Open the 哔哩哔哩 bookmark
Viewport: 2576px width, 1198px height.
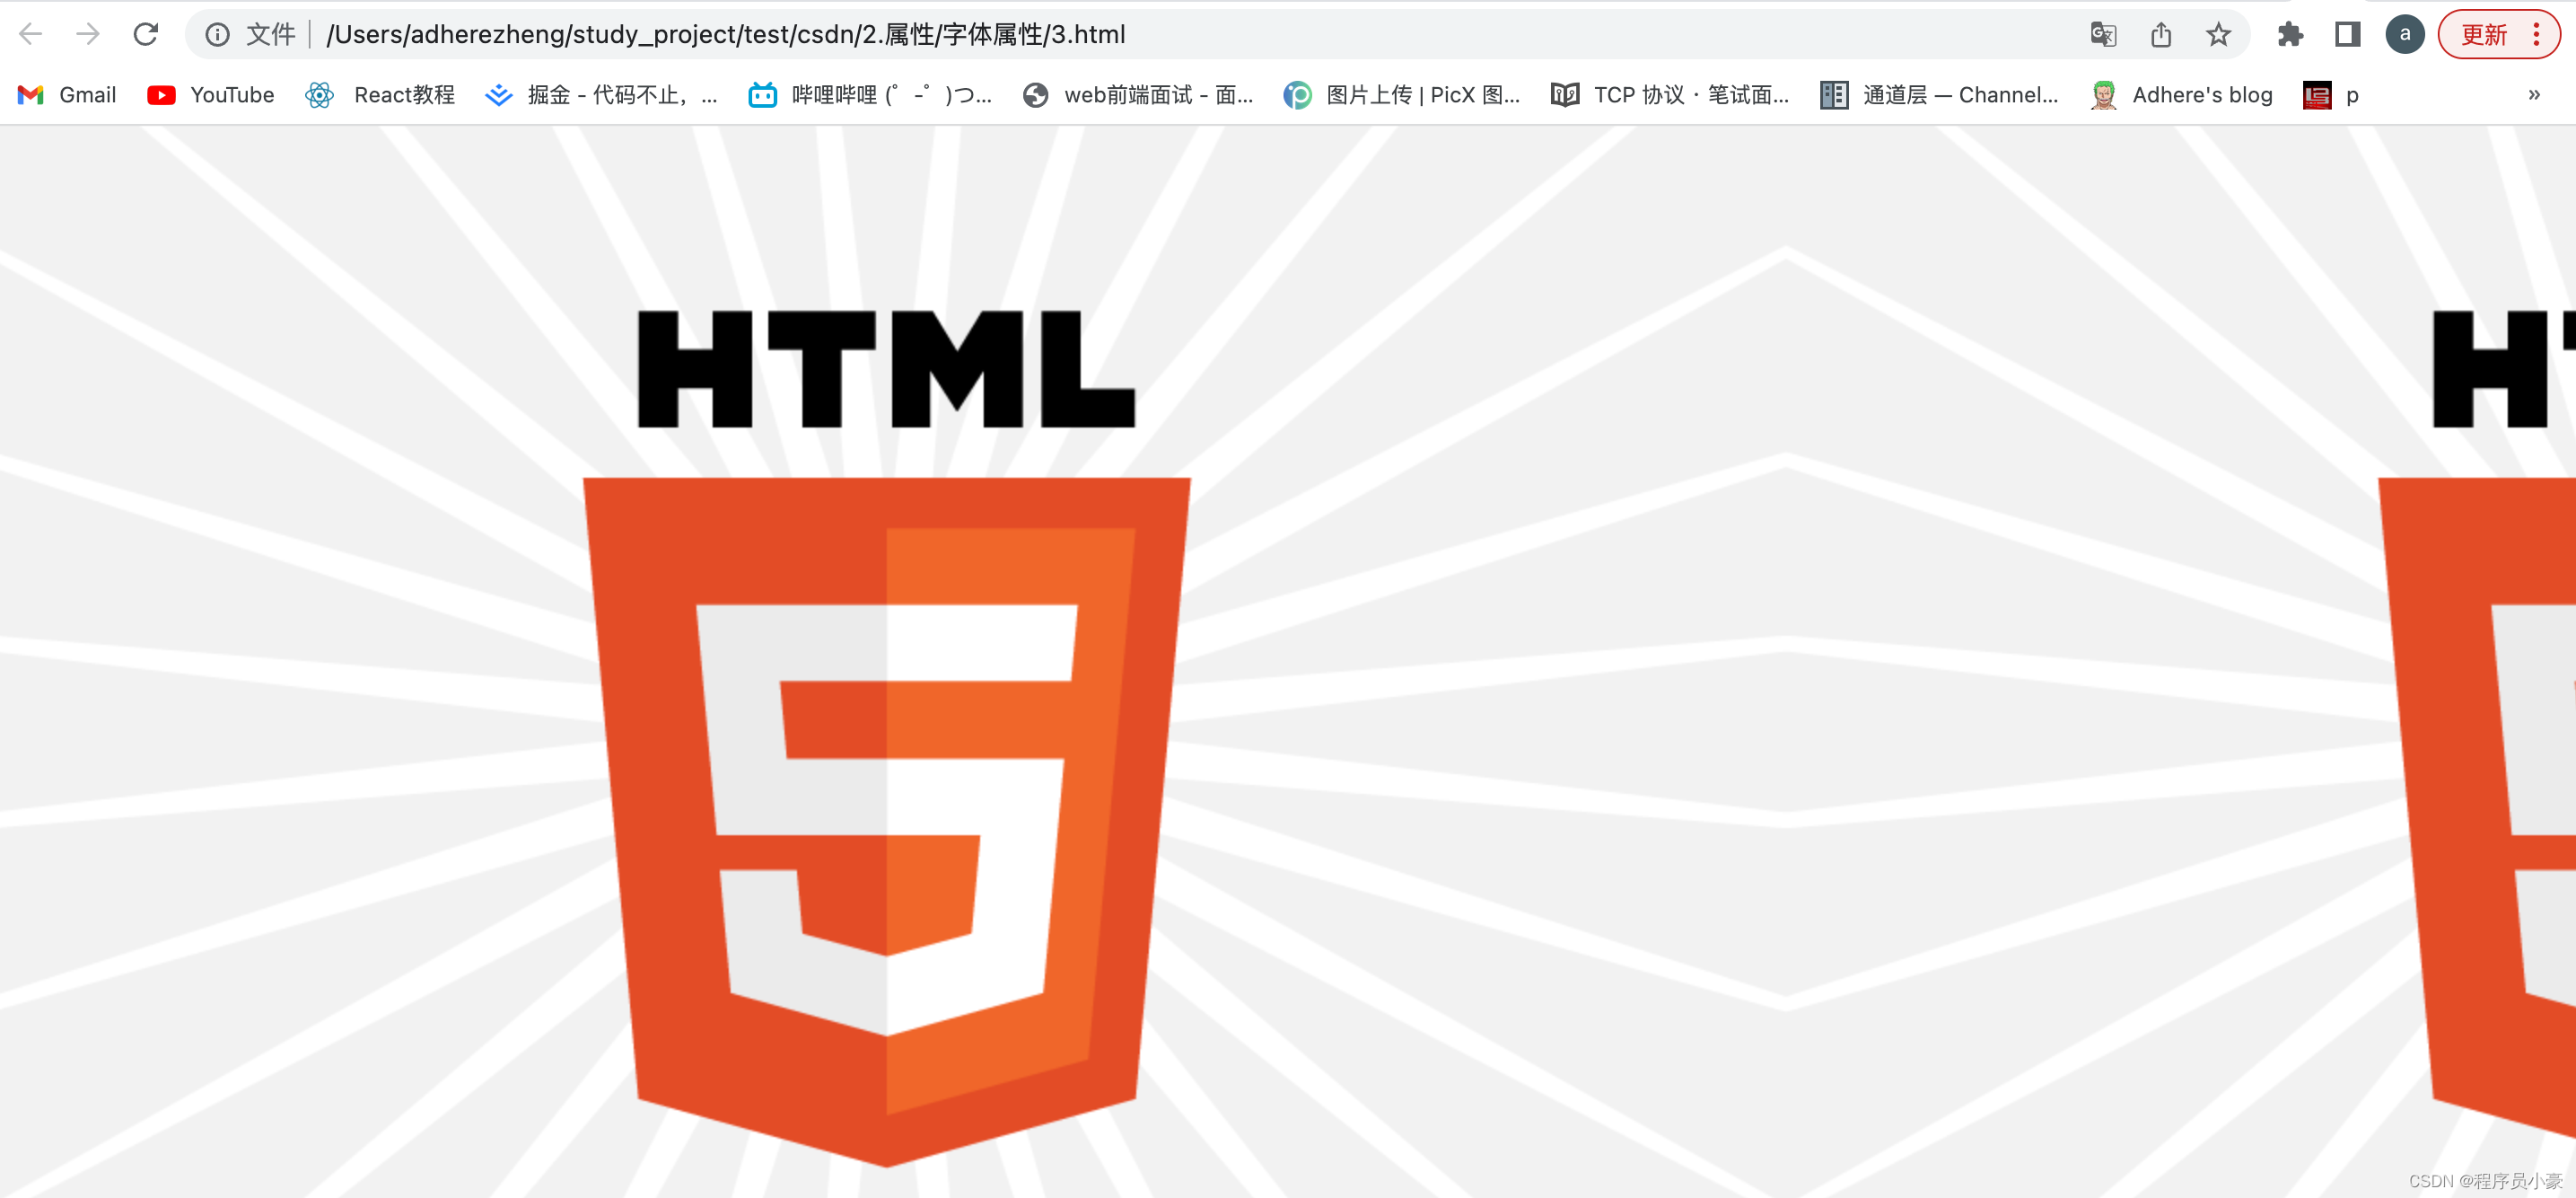tap(870, 95)
